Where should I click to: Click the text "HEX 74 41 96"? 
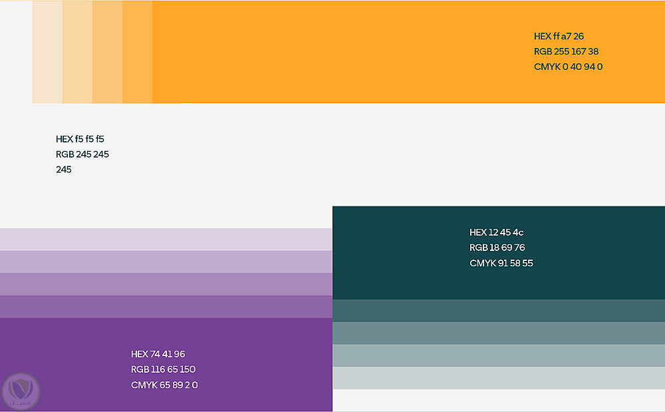(158, 354)
